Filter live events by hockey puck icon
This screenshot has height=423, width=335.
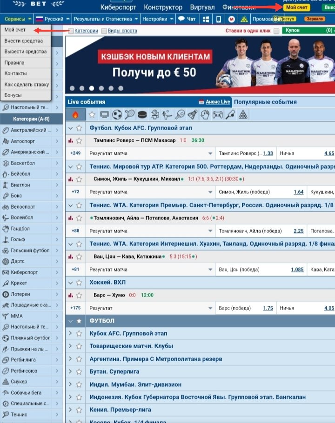tap(142, 115)
